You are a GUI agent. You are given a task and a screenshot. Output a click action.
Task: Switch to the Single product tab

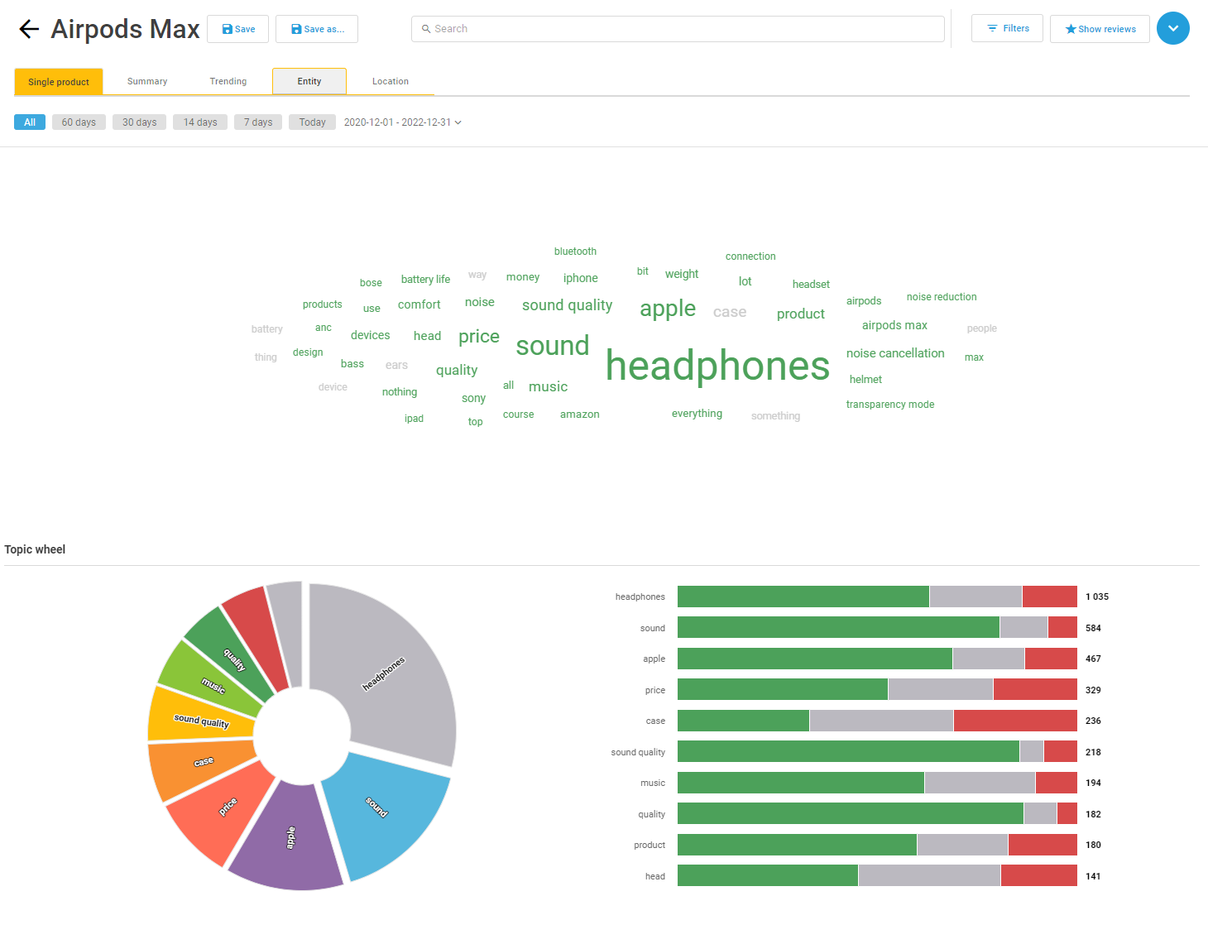59,82
